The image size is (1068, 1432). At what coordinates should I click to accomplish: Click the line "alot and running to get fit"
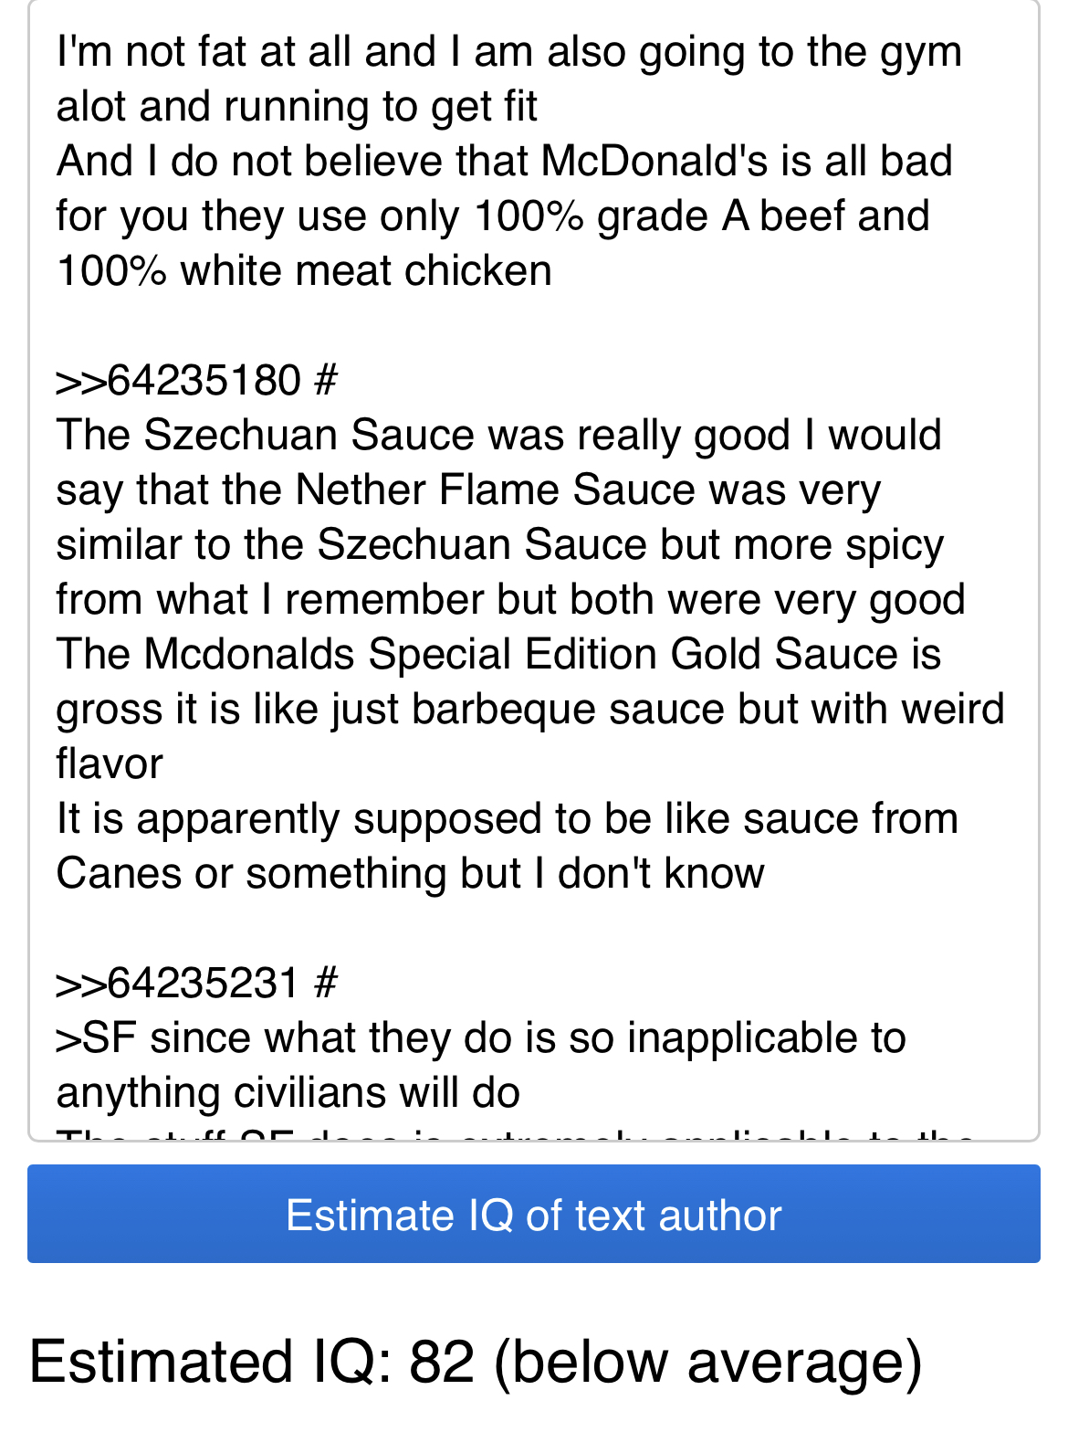297,107
